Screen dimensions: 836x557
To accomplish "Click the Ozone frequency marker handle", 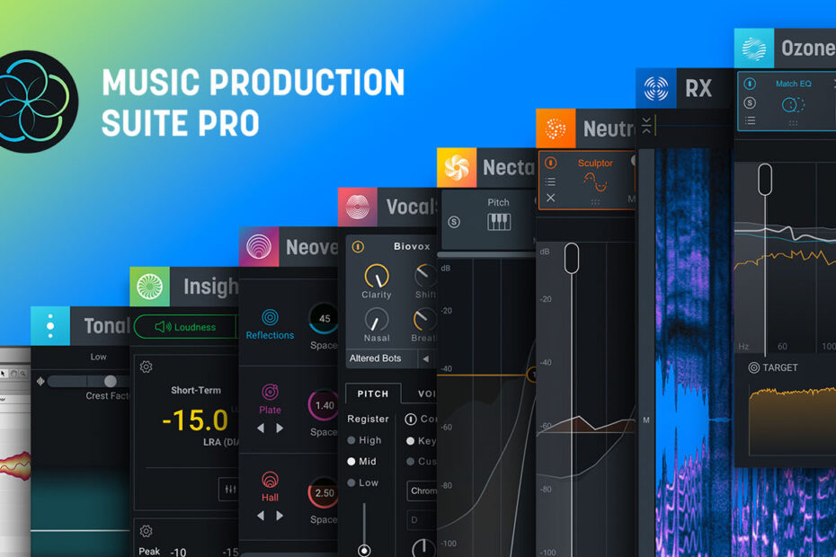I will 765,179.
